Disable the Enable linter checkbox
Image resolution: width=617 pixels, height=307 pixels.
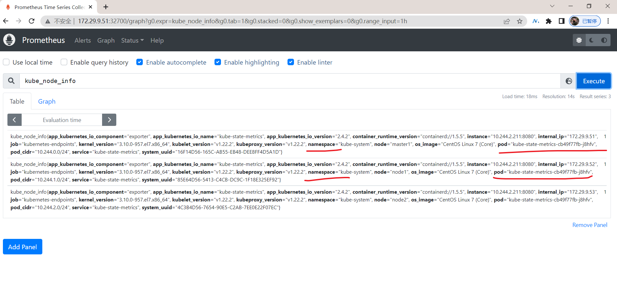click(x=291, y=62)
